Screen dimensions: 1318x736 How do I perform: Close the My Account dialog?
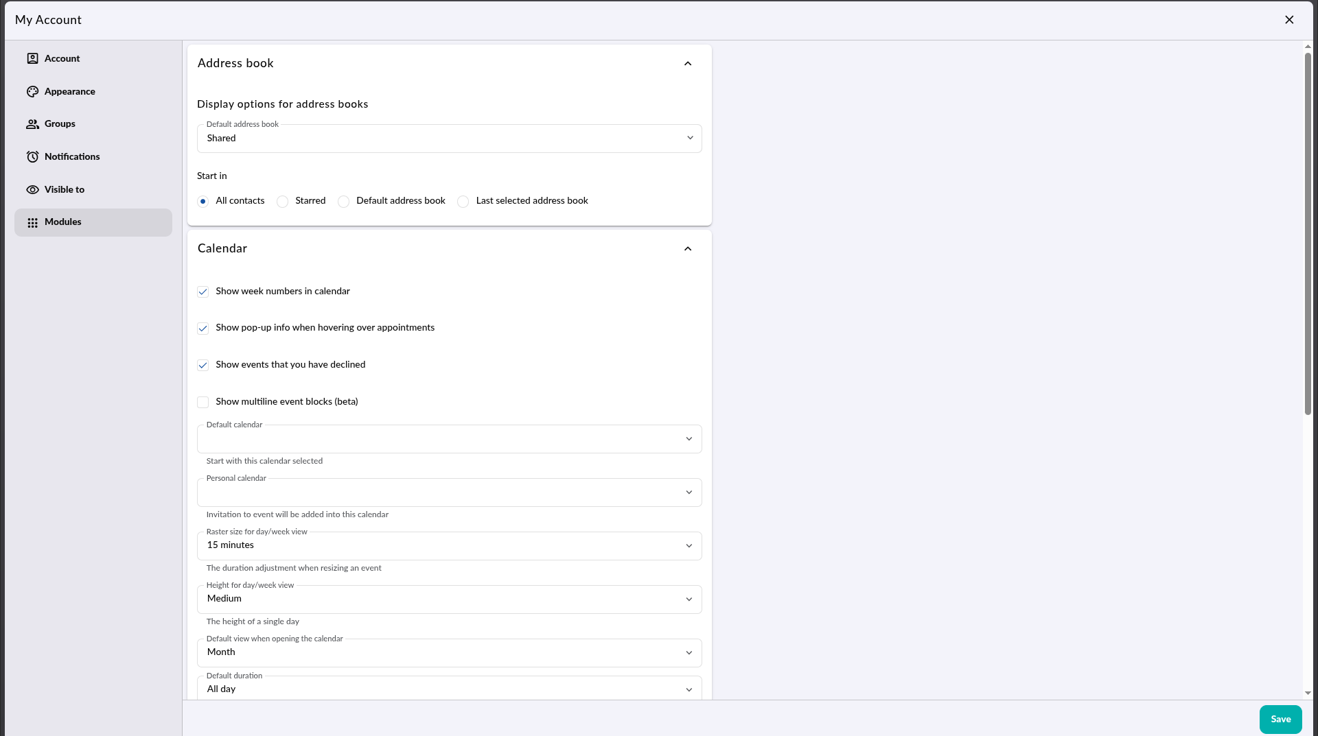pos(1289,20)
